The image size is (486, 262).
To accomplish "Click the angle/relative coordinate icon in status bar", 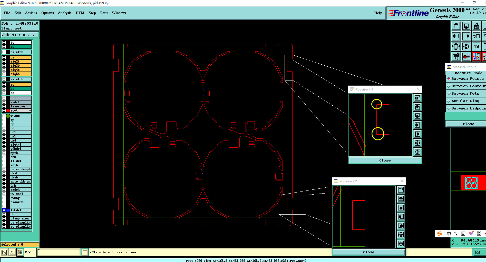I will (12, 252).
